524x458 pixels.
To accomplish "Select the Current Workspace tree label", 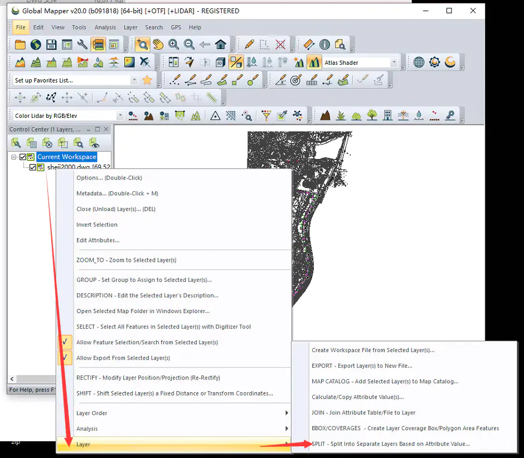I will tap(67, 157).
